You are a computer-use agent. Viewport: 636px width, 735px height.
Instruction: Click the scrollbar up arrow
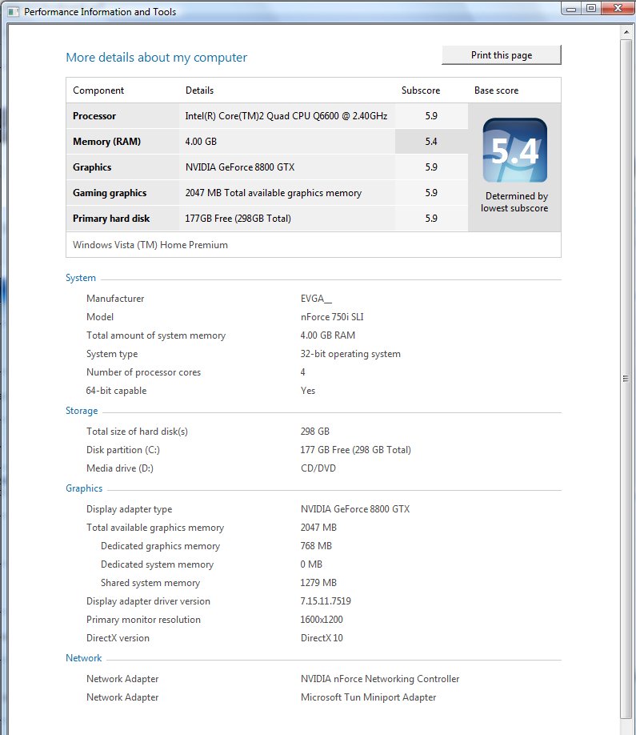click(626, 33)
